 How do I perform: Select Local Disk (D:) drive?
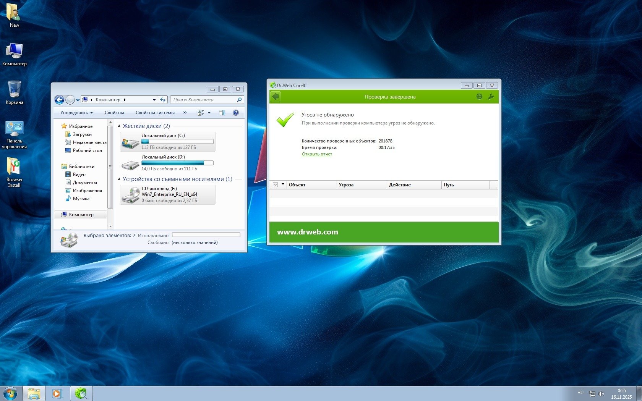pyautogui.click(x=167, y=163)
